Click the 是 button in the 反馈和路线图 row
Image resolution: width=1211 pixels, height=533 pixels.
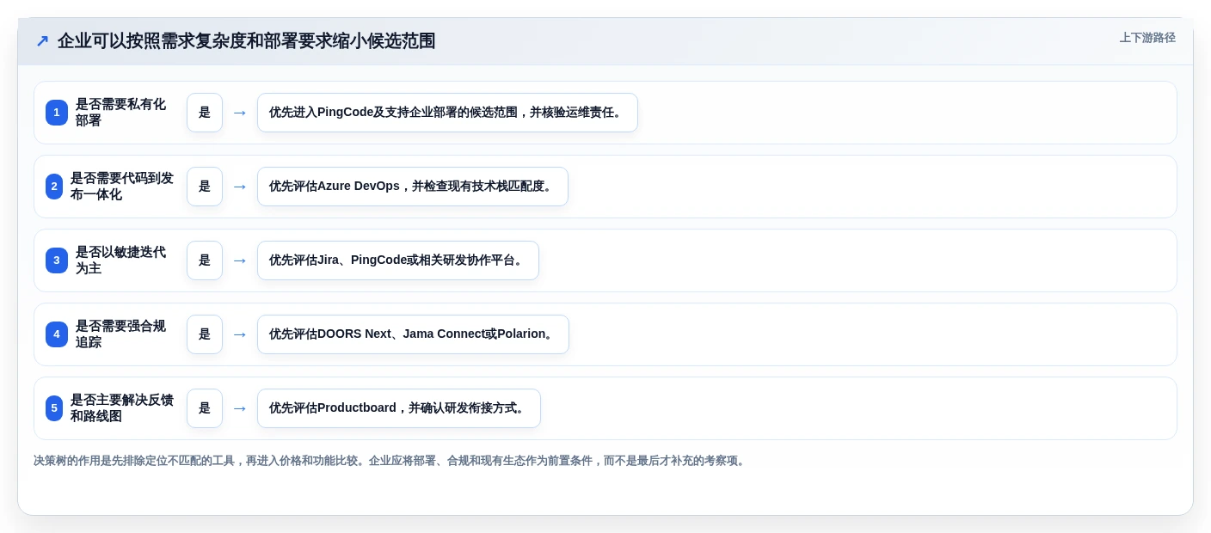click(205, 408)
